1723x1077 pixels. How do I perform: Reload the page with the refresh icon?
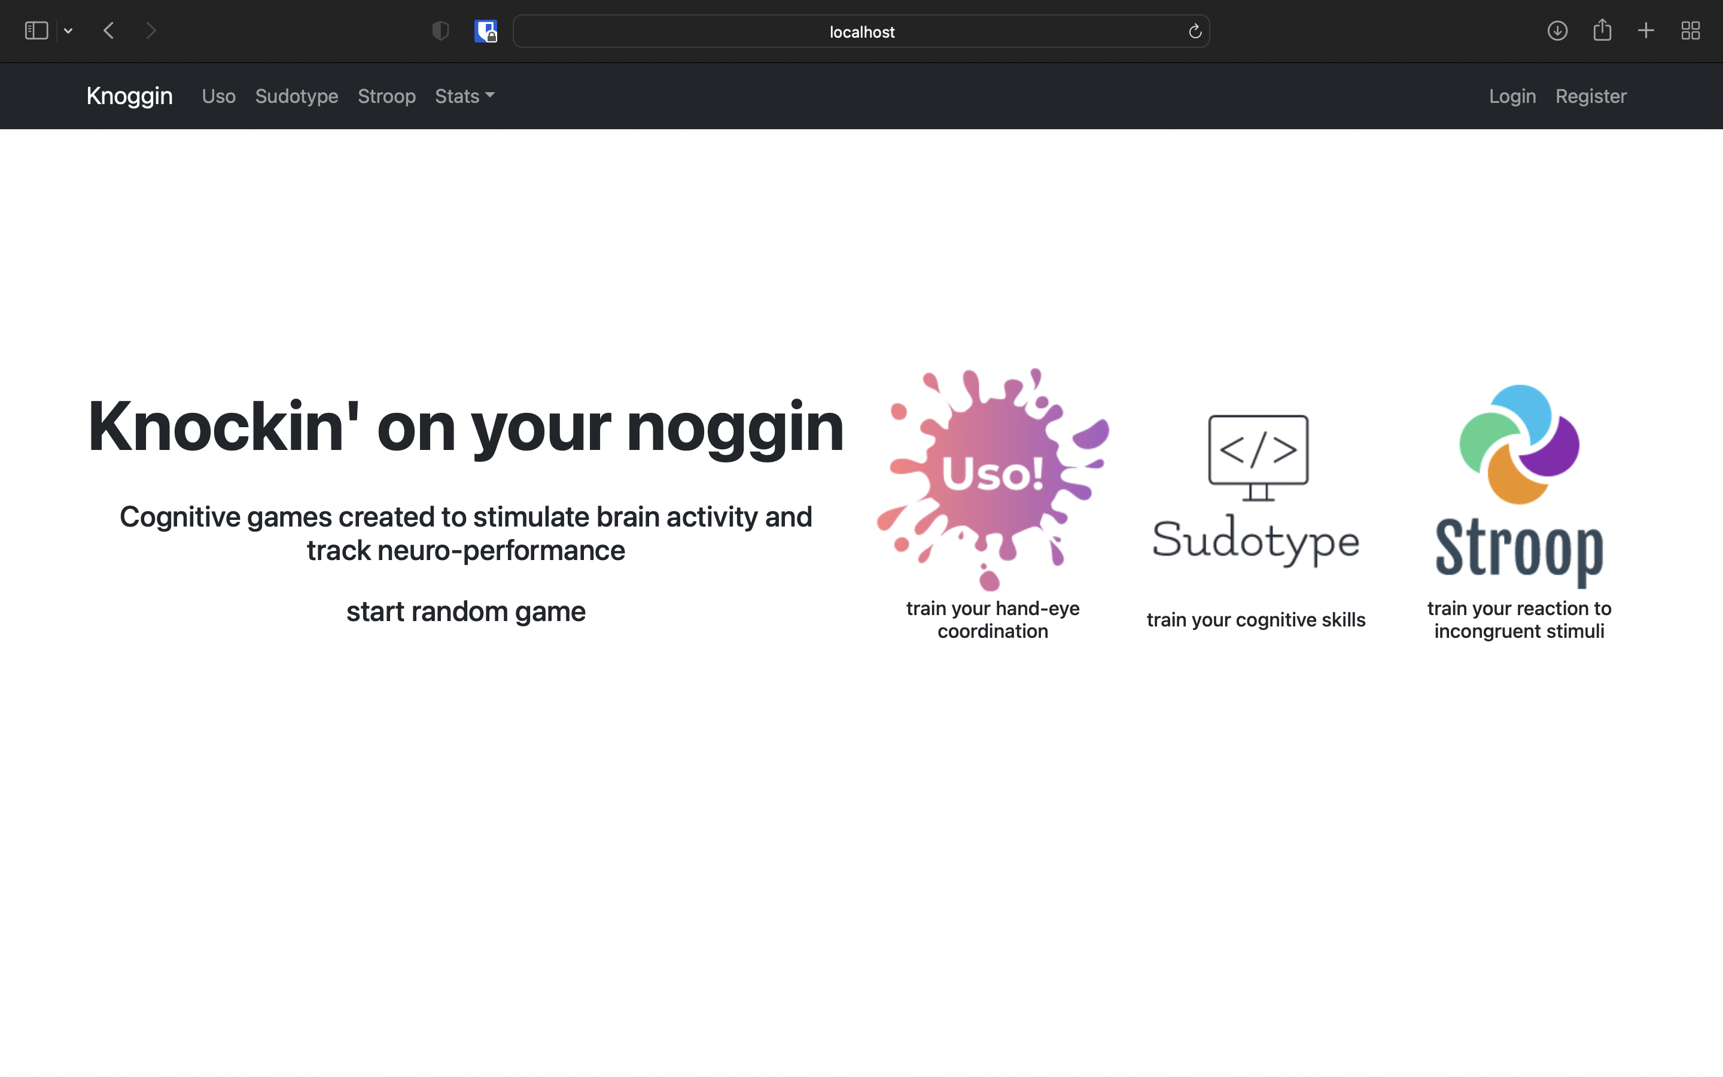pos(1195,31)
